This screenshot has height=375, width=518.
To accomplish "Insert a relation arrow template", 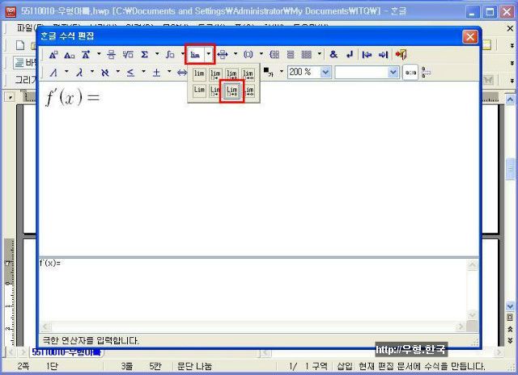I will [x=223, y=55].
